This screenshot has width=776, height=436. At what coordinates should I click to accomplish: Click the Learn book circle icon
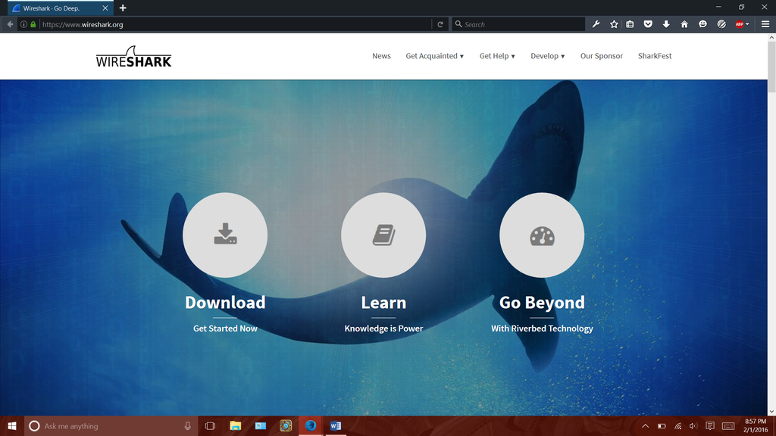click(x=383, y=235)
